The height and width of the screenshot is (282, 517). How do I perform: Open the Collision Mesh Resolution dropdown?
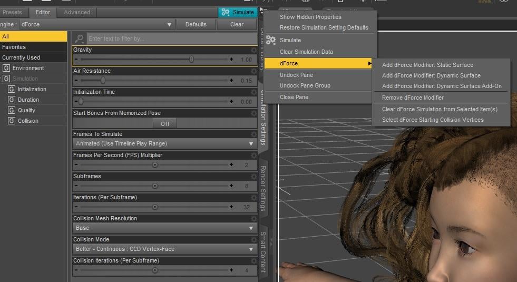165,228
